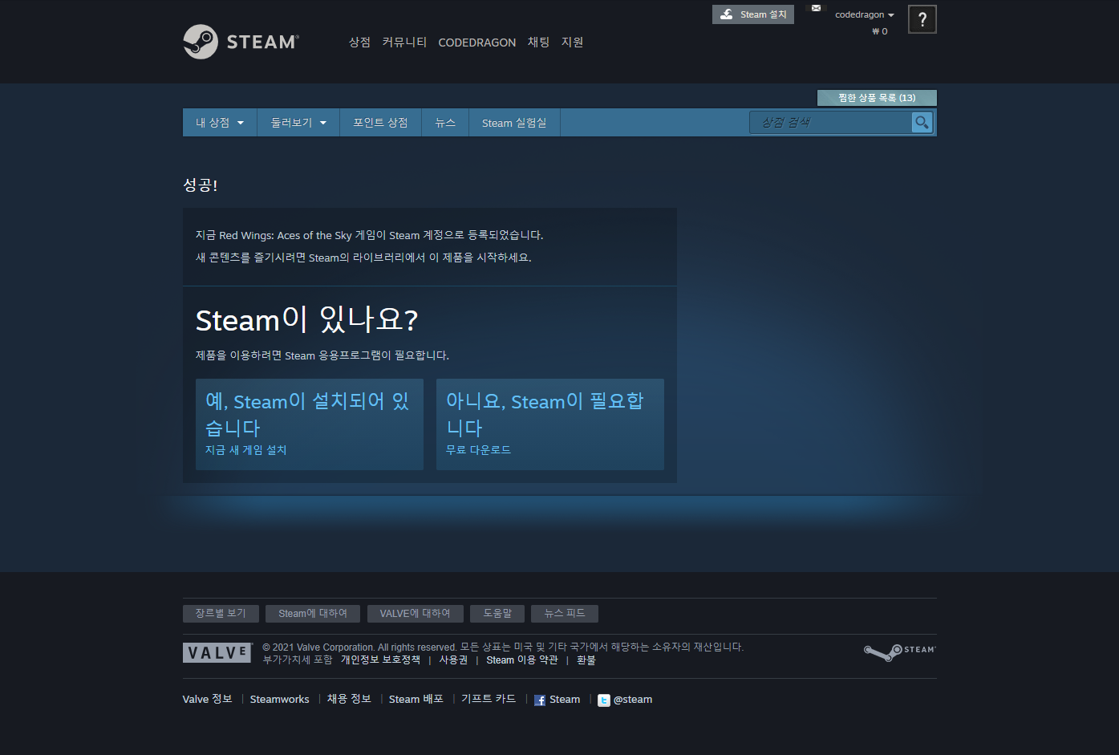Select 예, Steam이 설치되어 있습니다 option
Screen dimensions: 1119x755
tap(310, 424)
